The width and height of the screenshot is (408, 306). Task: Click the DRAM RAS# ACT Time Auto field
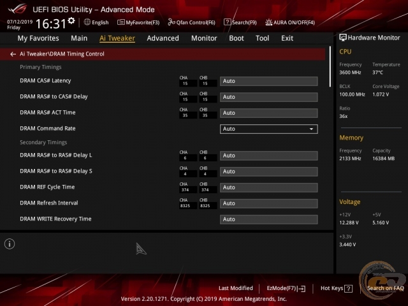pos(269,113)
